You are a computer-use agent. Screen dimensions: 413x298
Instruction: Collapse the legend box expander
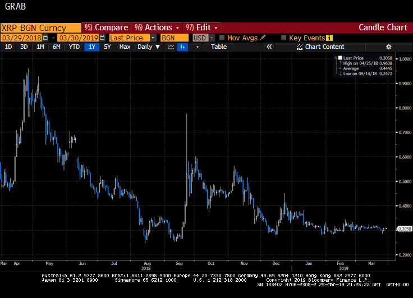click(x=336, y=58)
